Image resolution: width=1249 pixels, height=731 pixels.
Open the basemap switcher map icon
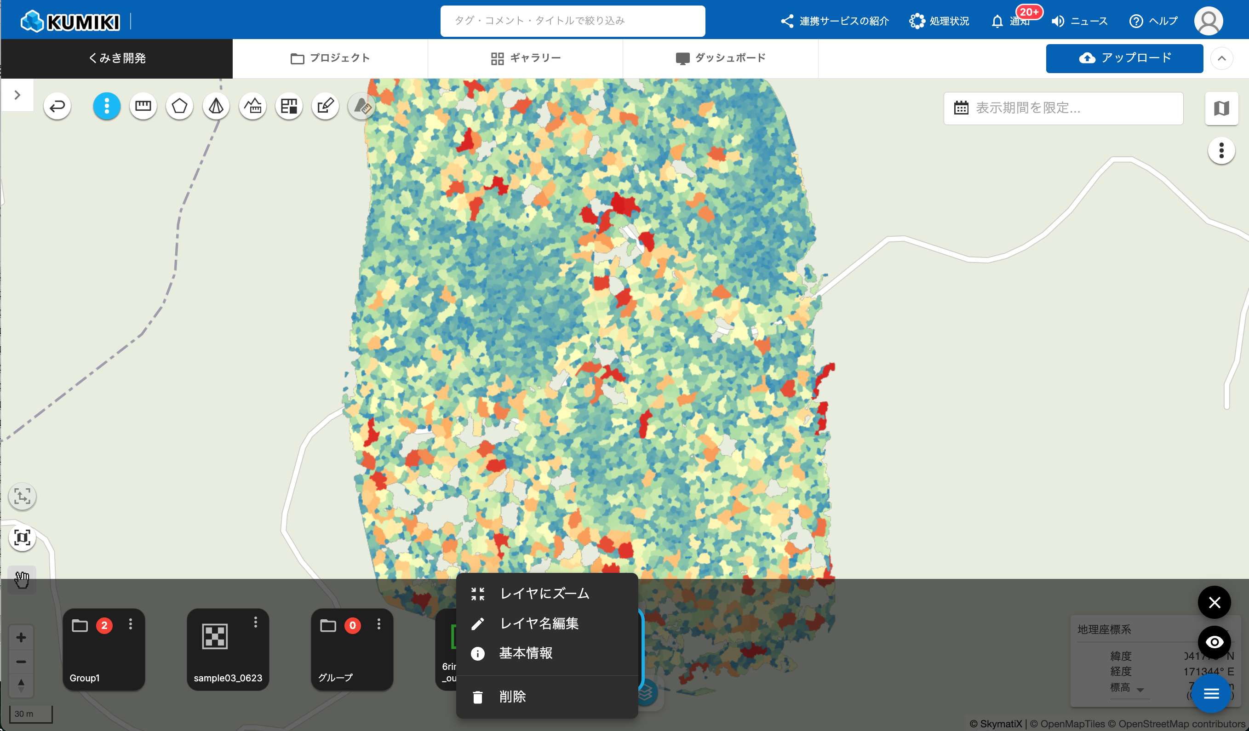[x=1221, y=108]
